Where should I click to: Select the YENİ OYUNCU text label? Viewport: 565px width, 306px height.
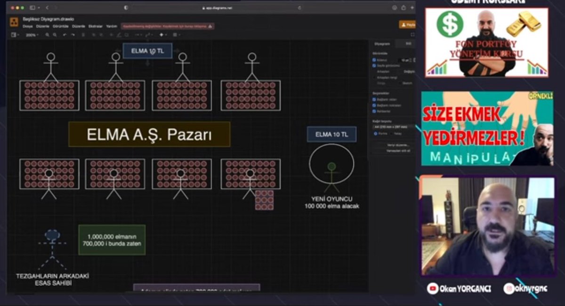[331, 202]
